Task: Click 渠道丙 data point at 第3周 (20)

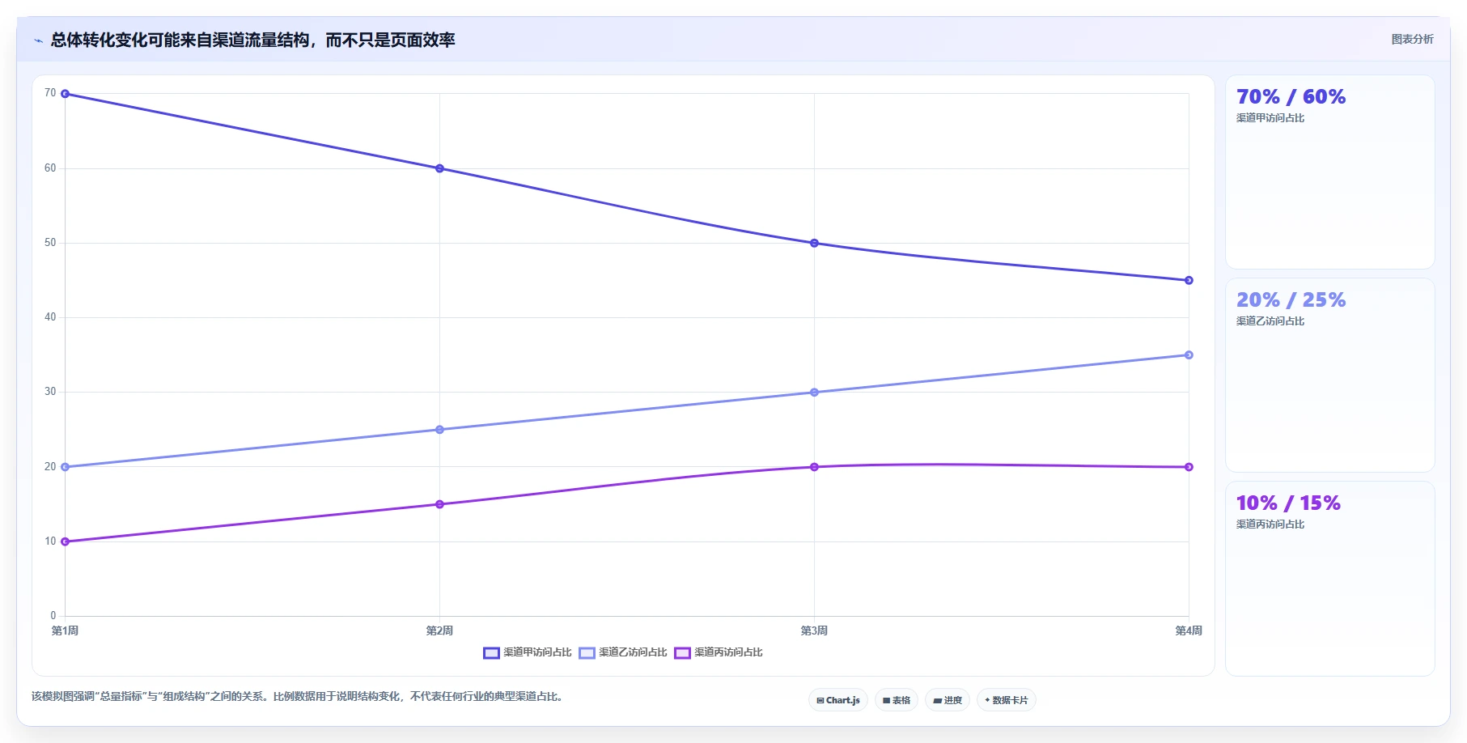Action: [814, 467]
